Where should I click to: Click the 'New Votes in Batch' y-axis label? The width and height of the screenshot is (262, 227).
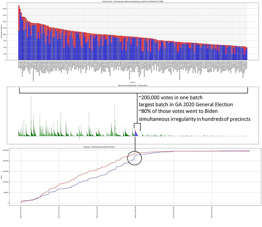click(1, 32)
